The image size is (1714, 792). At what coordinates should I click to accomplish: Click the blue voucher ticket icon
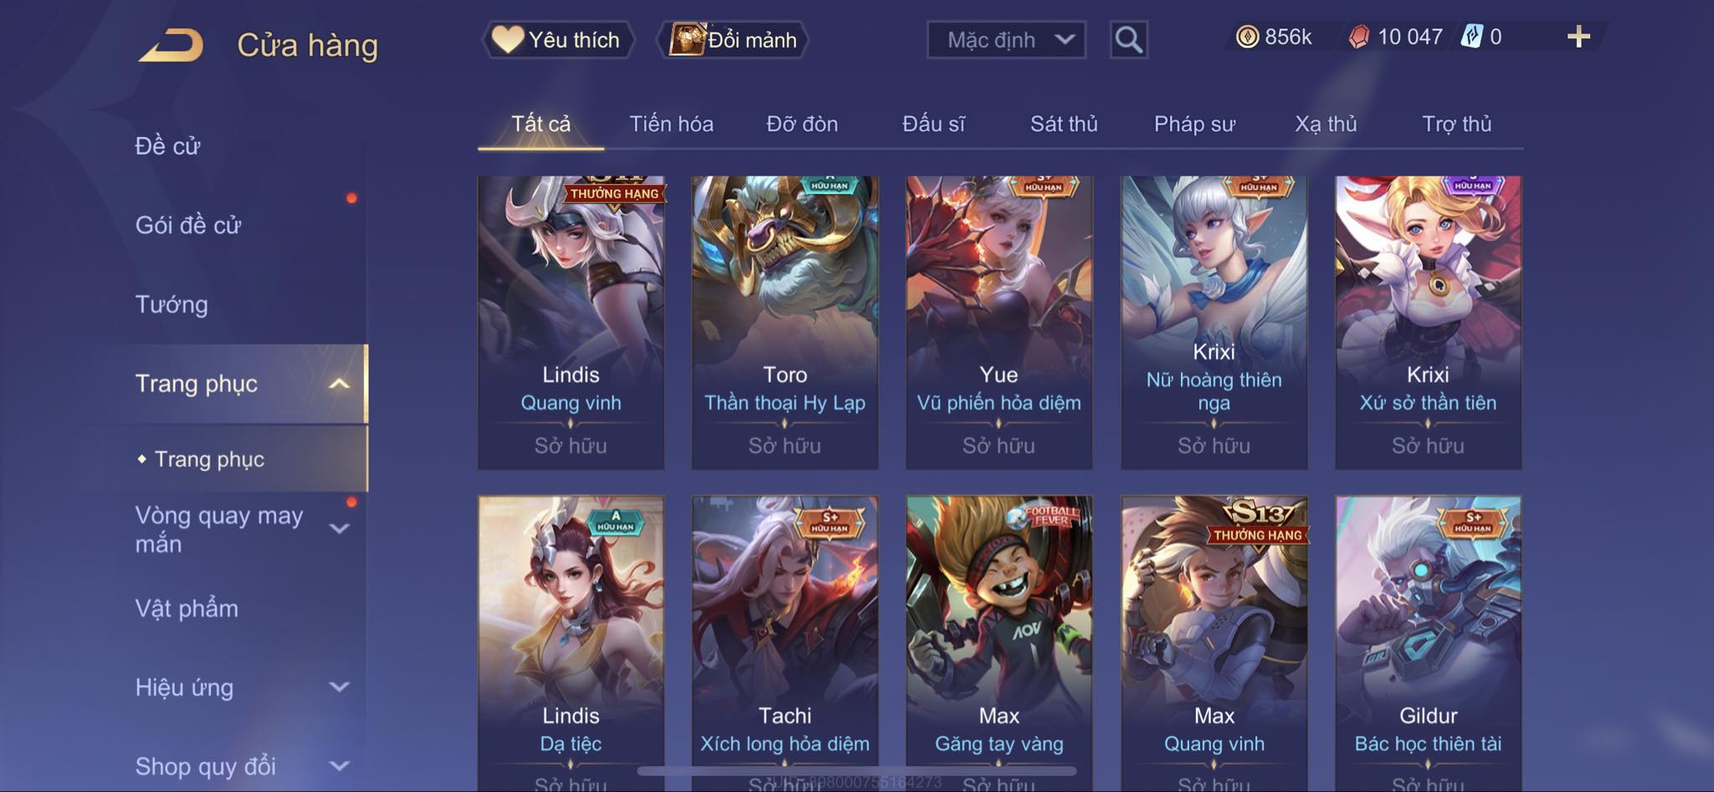click(x=1471, y=37)
